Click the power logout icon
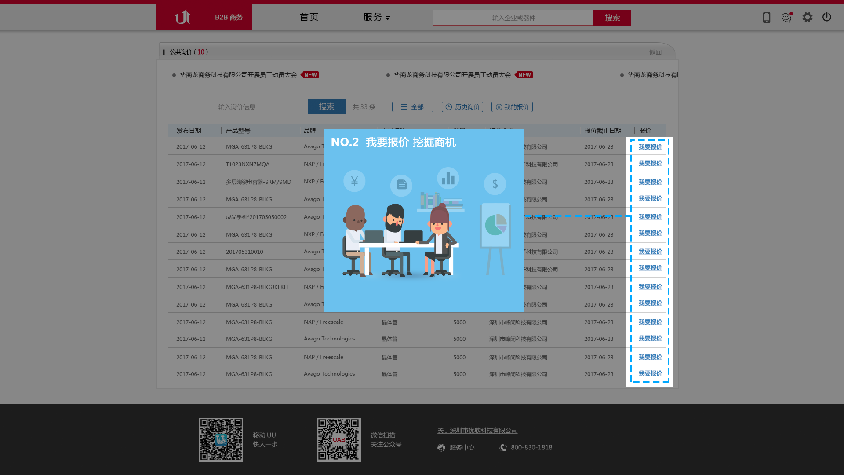Screen dimensions: 844x475 [x=827, y=17]
